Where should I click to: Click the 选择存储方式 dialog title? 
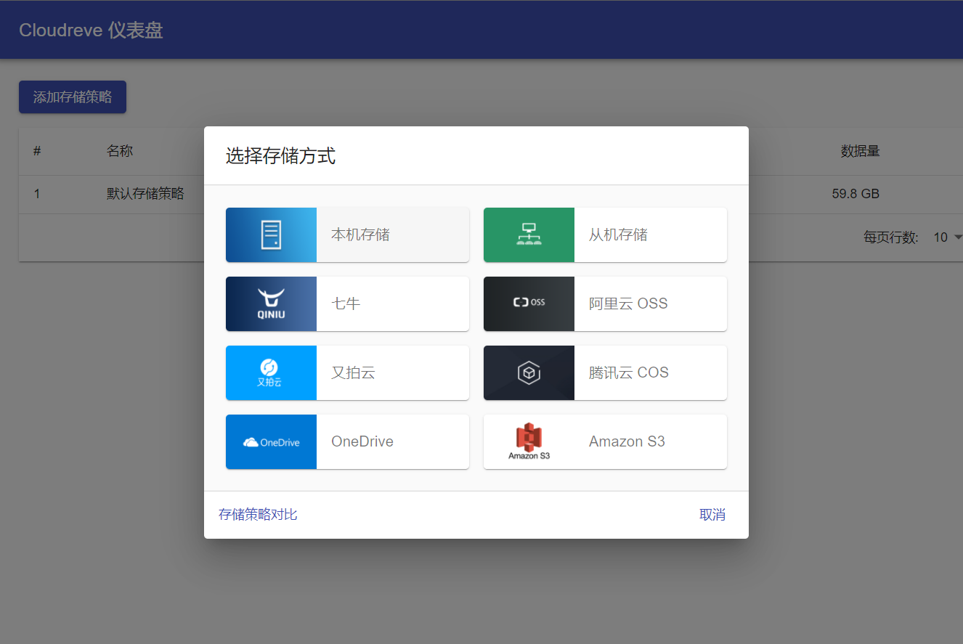[x=280, y=155]
